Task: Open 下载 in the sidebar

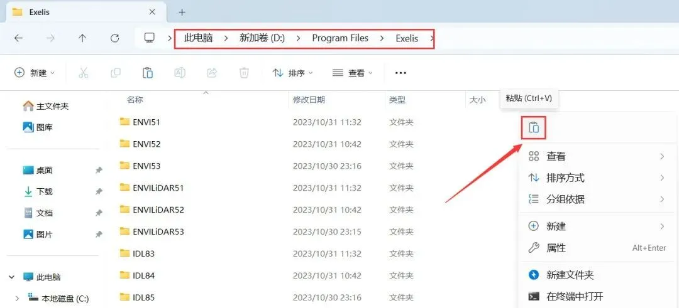Action: 38,191
